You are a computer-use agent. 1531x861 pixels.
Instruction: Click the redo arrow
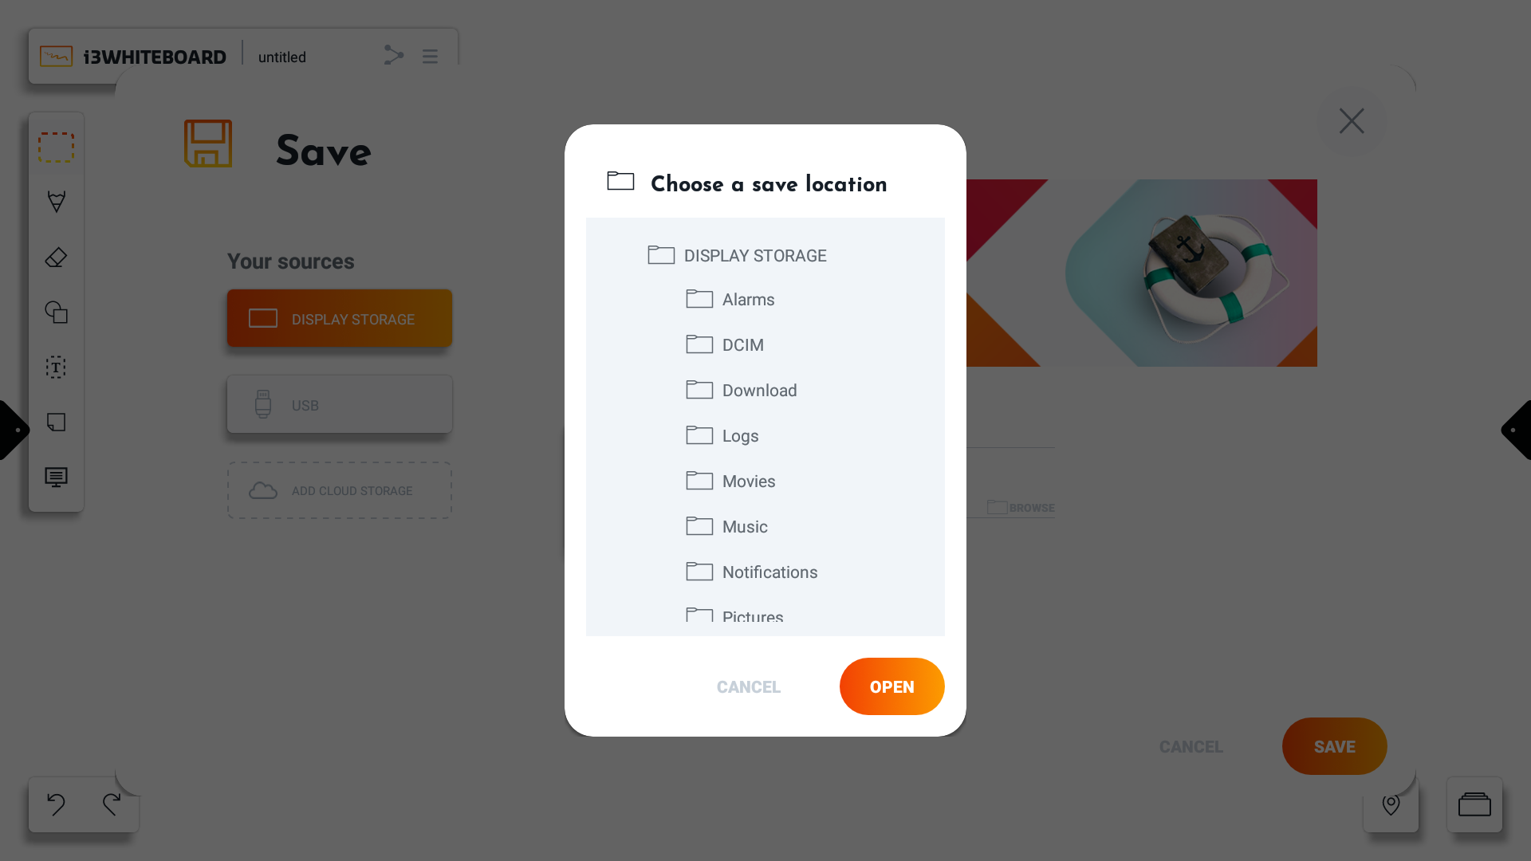[112, 804]
